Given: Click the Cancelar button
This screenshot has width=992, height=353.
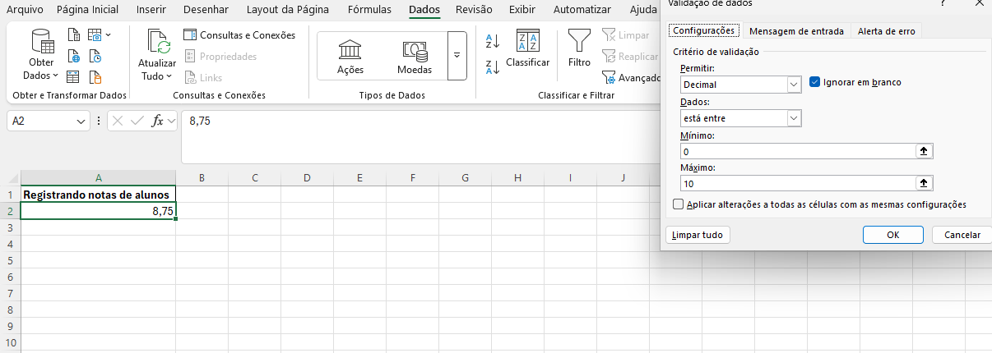Looking at the screenshot, I should (x=962, y=235).
